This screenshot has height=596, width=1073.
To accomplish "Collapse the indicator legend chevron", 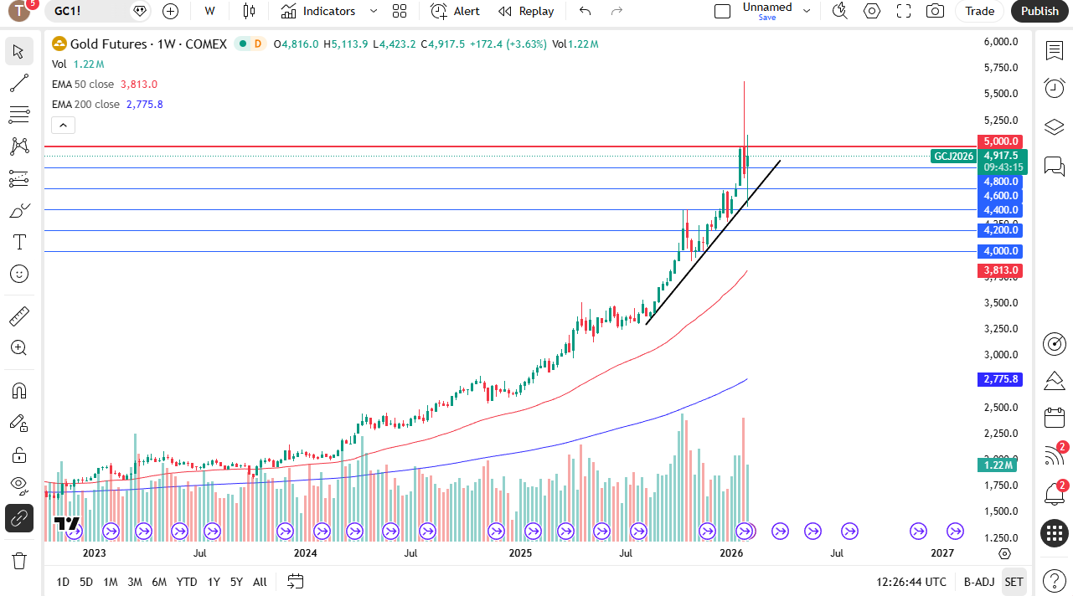I will tap(64, 126).
